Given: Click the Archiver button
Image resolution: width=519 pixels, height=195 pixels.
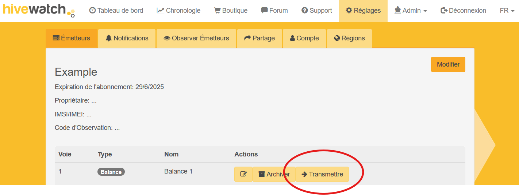Looking at the screenshot, I should tap(274, 174).
